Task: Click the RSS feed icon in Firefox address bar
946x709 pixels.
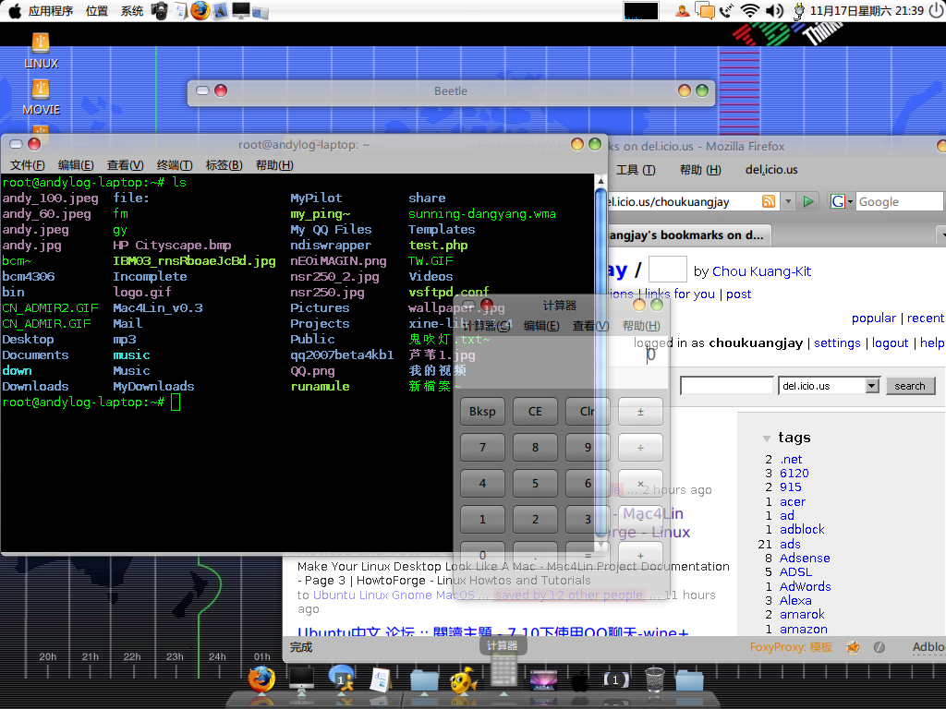Action: [769, 201]
